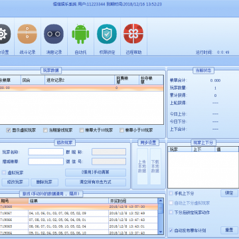This screenshot has width=239, height=239.
Task: Click results table scrollbar down arrow
Action: point(161,232)
